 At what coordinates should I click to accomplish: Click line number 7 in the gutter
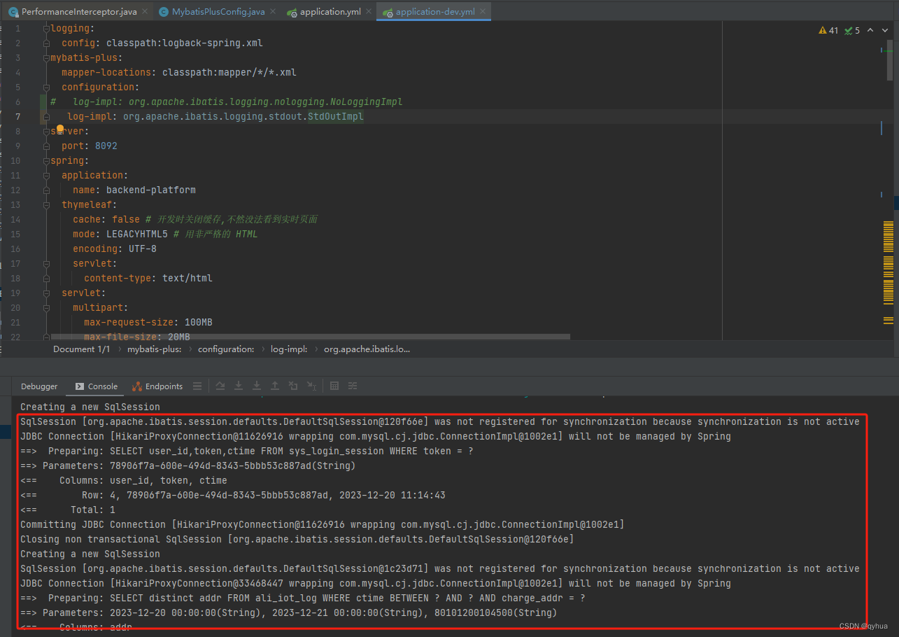pyautogui.click(x=18, y=117)
